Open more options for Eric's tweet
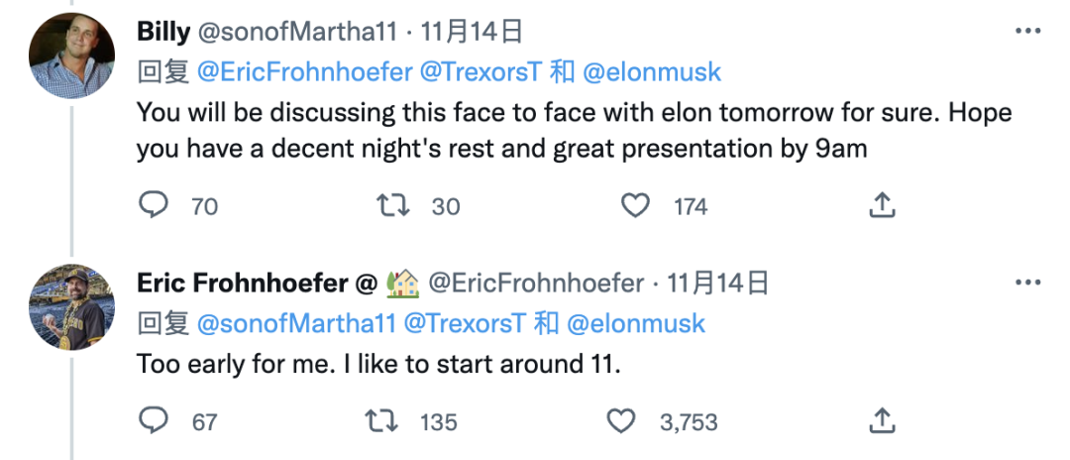Viewport: 1070px width, 460px height. [1027, 284]
